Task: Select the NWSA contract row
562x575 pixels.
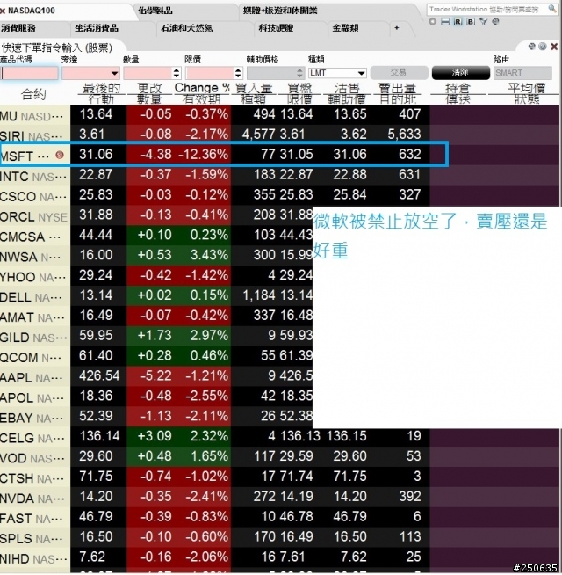Action: (35, 257)
